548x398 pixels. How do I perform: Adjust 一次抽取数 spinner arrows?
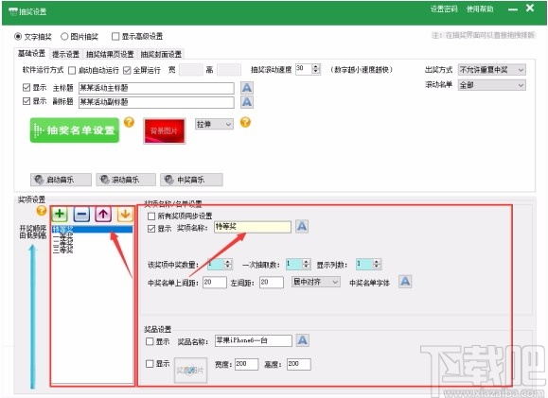tap(307, 264)
